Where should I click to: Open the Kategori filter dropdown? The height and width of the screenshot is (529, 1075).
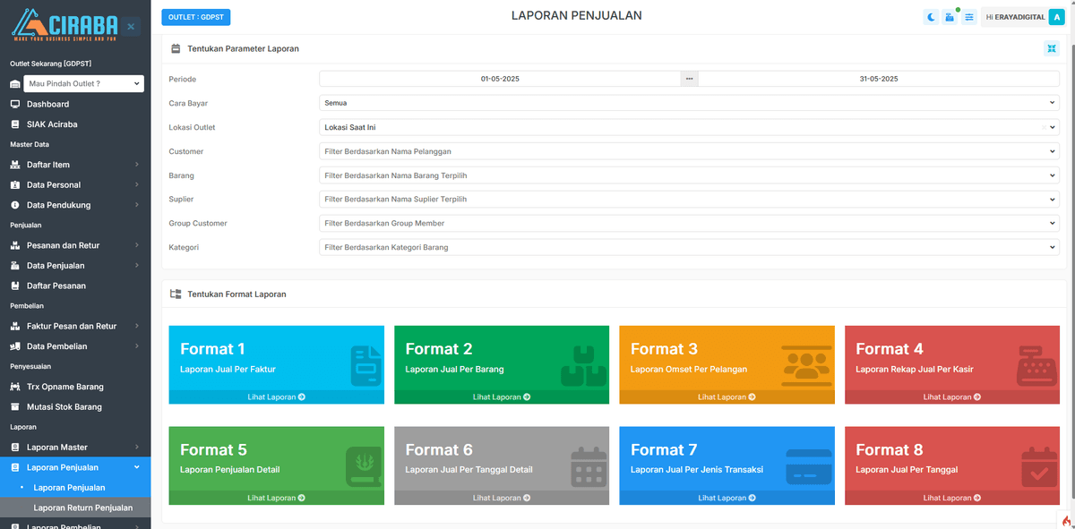click(x=689, y=247)
